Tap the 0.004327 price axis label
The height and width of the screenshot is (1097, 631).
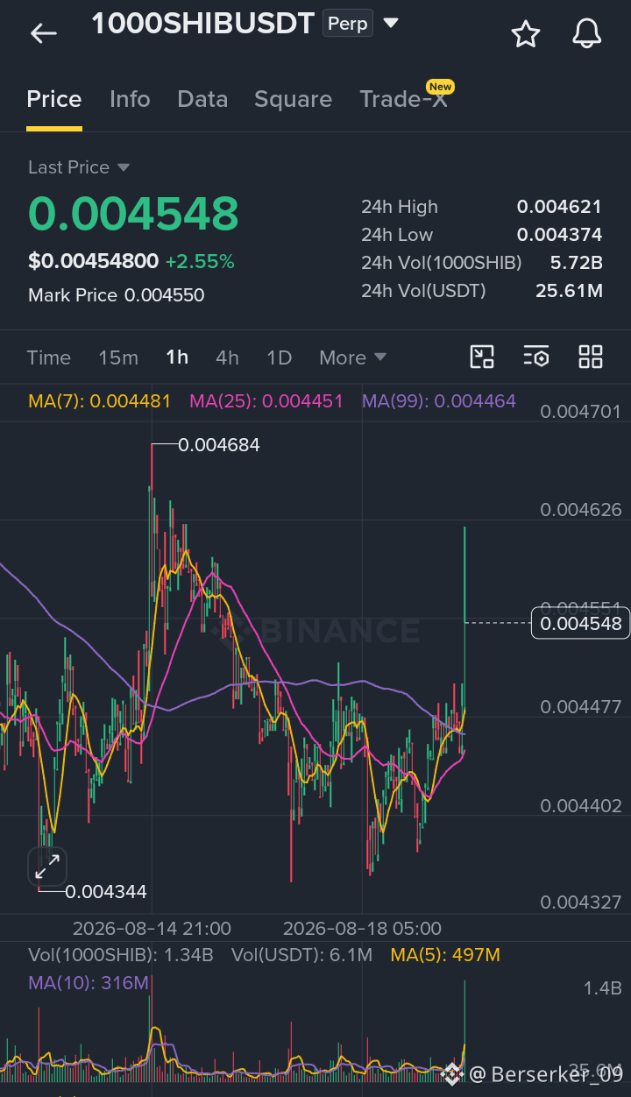click(581, 902)
